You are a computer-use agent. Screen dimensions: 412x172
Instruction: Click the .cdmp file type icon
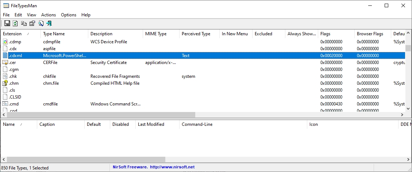point(5,42)
